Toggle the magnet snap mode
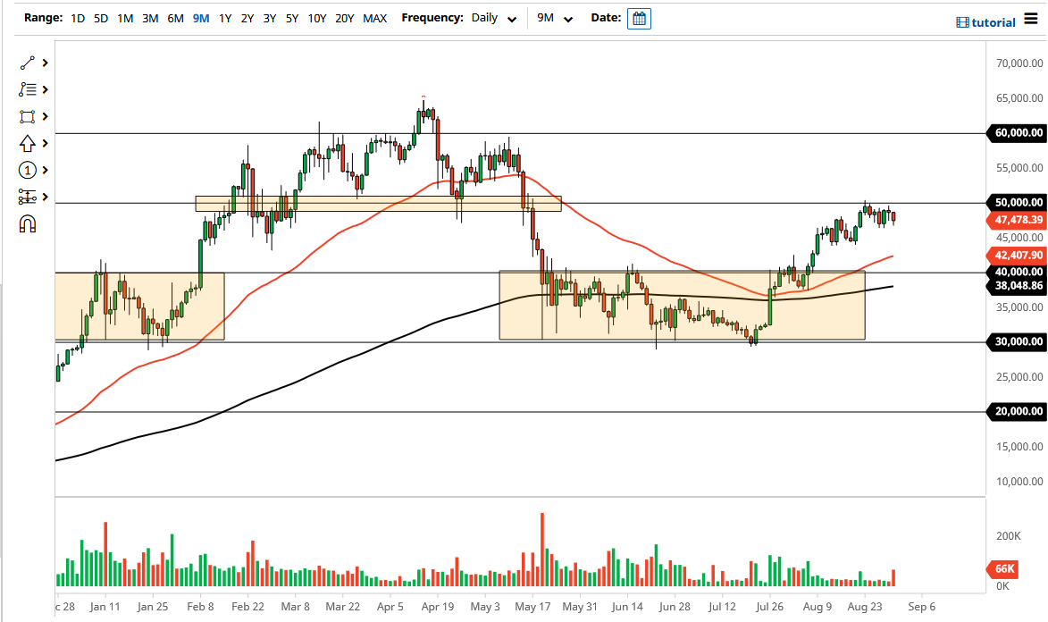Viewport: 1048px width, 622px height. coord(26,223)
